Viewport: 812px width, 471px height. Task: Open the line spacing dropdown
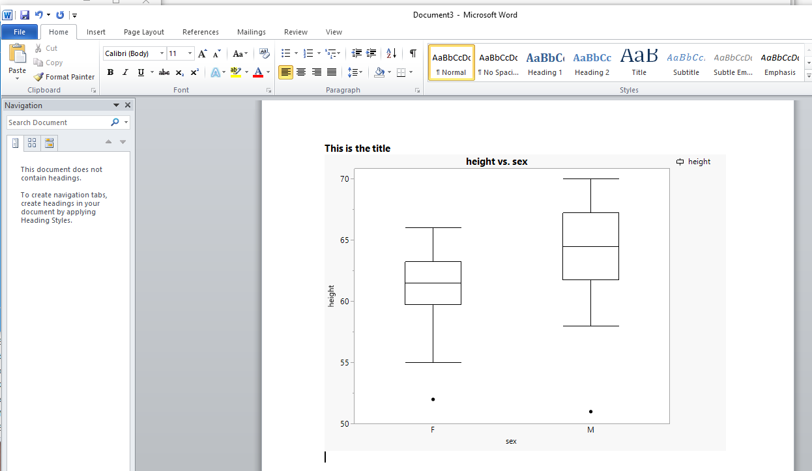click(x=355, y=72)
